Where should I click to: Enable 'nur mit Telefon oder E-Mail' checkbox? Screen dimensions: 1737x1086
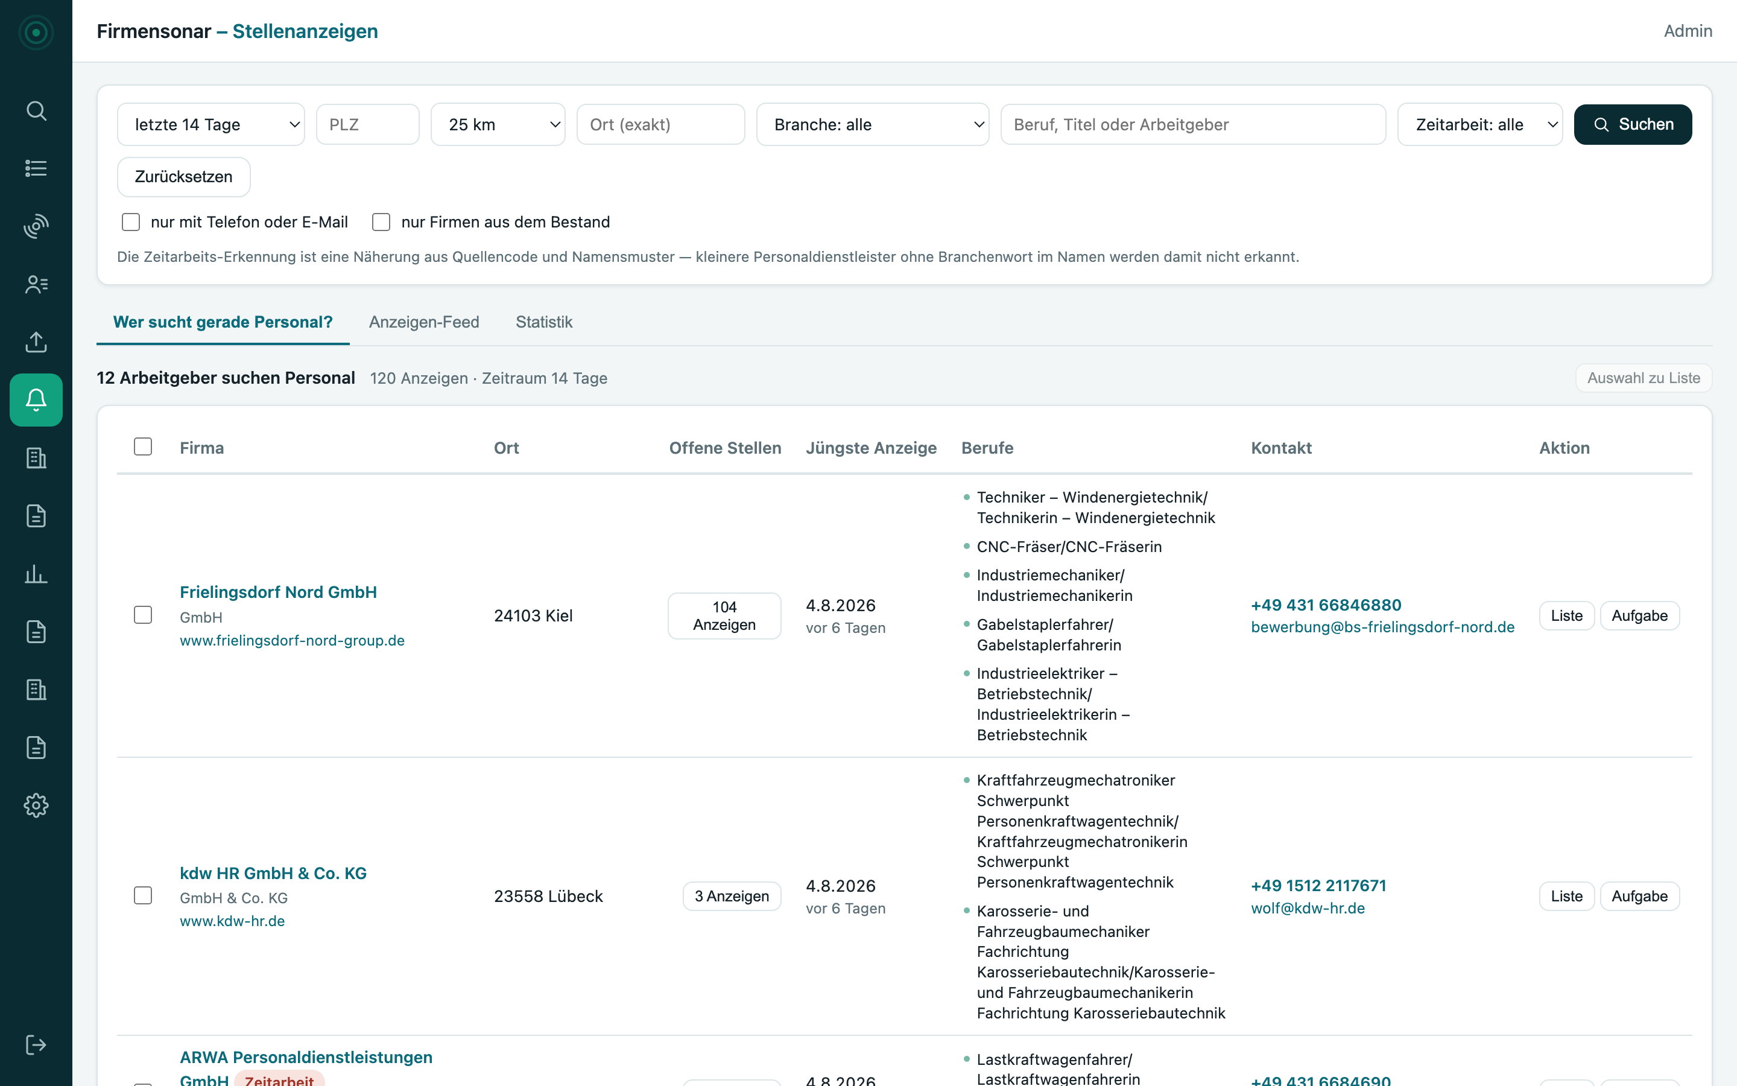[131, 222]
